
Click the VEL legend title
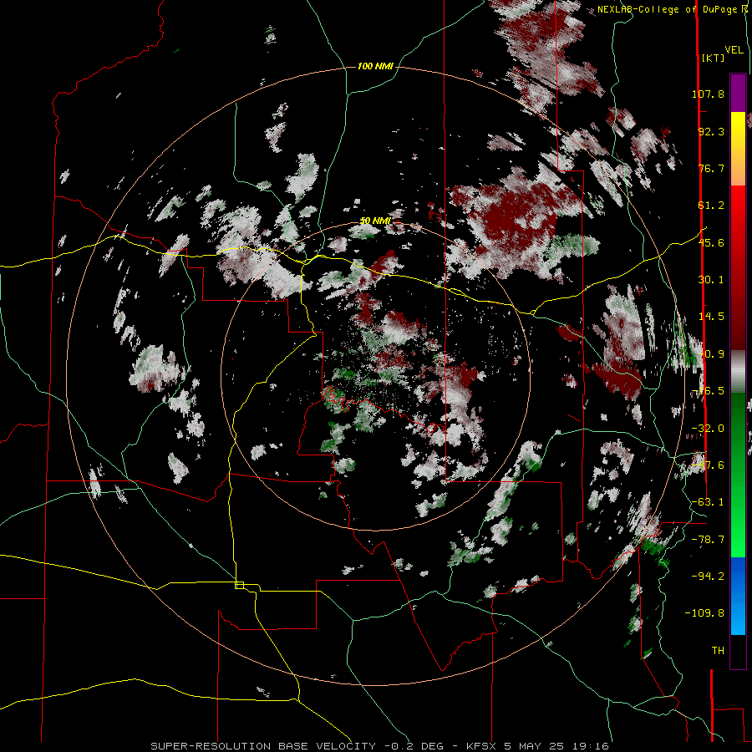734,50
